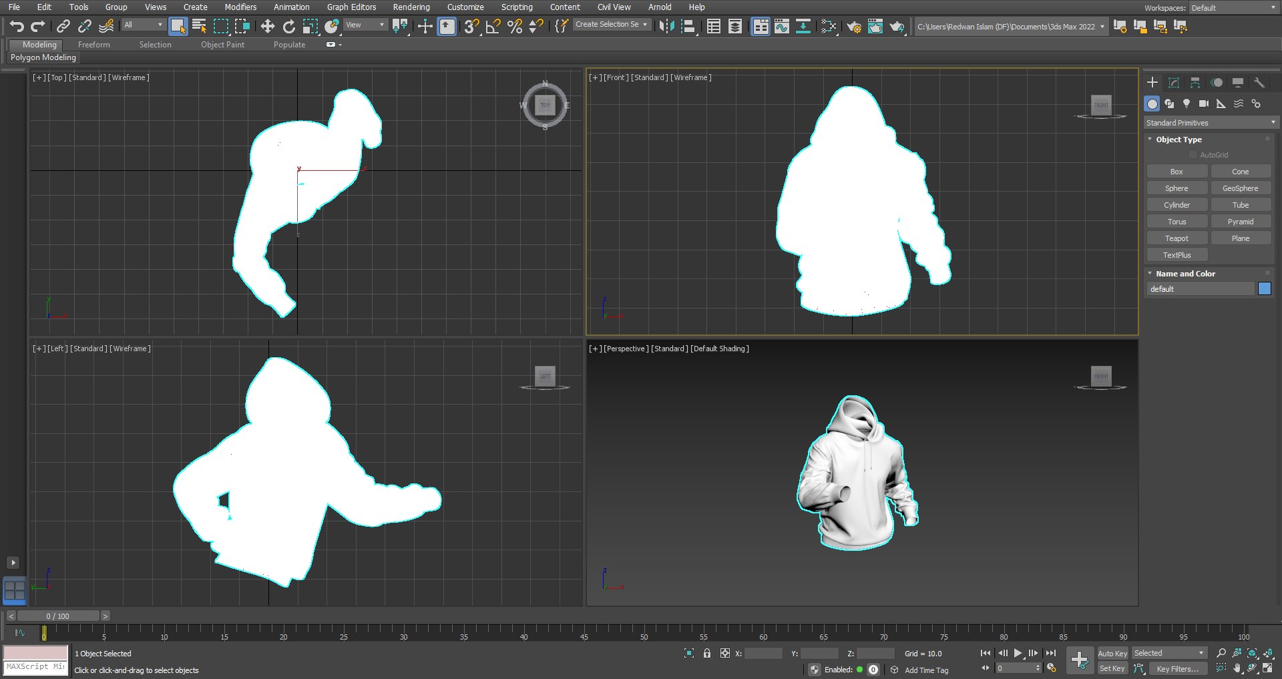Viewport: 1282px width, 679px height.
Task: Open the selection filter 'All' dropdown
Action: (143, 25)
